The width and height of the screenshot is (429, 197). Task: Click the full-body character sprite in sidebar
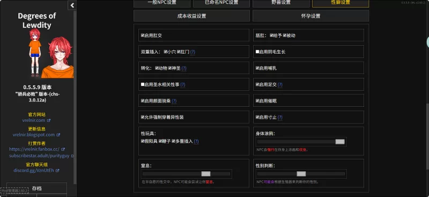35,52
